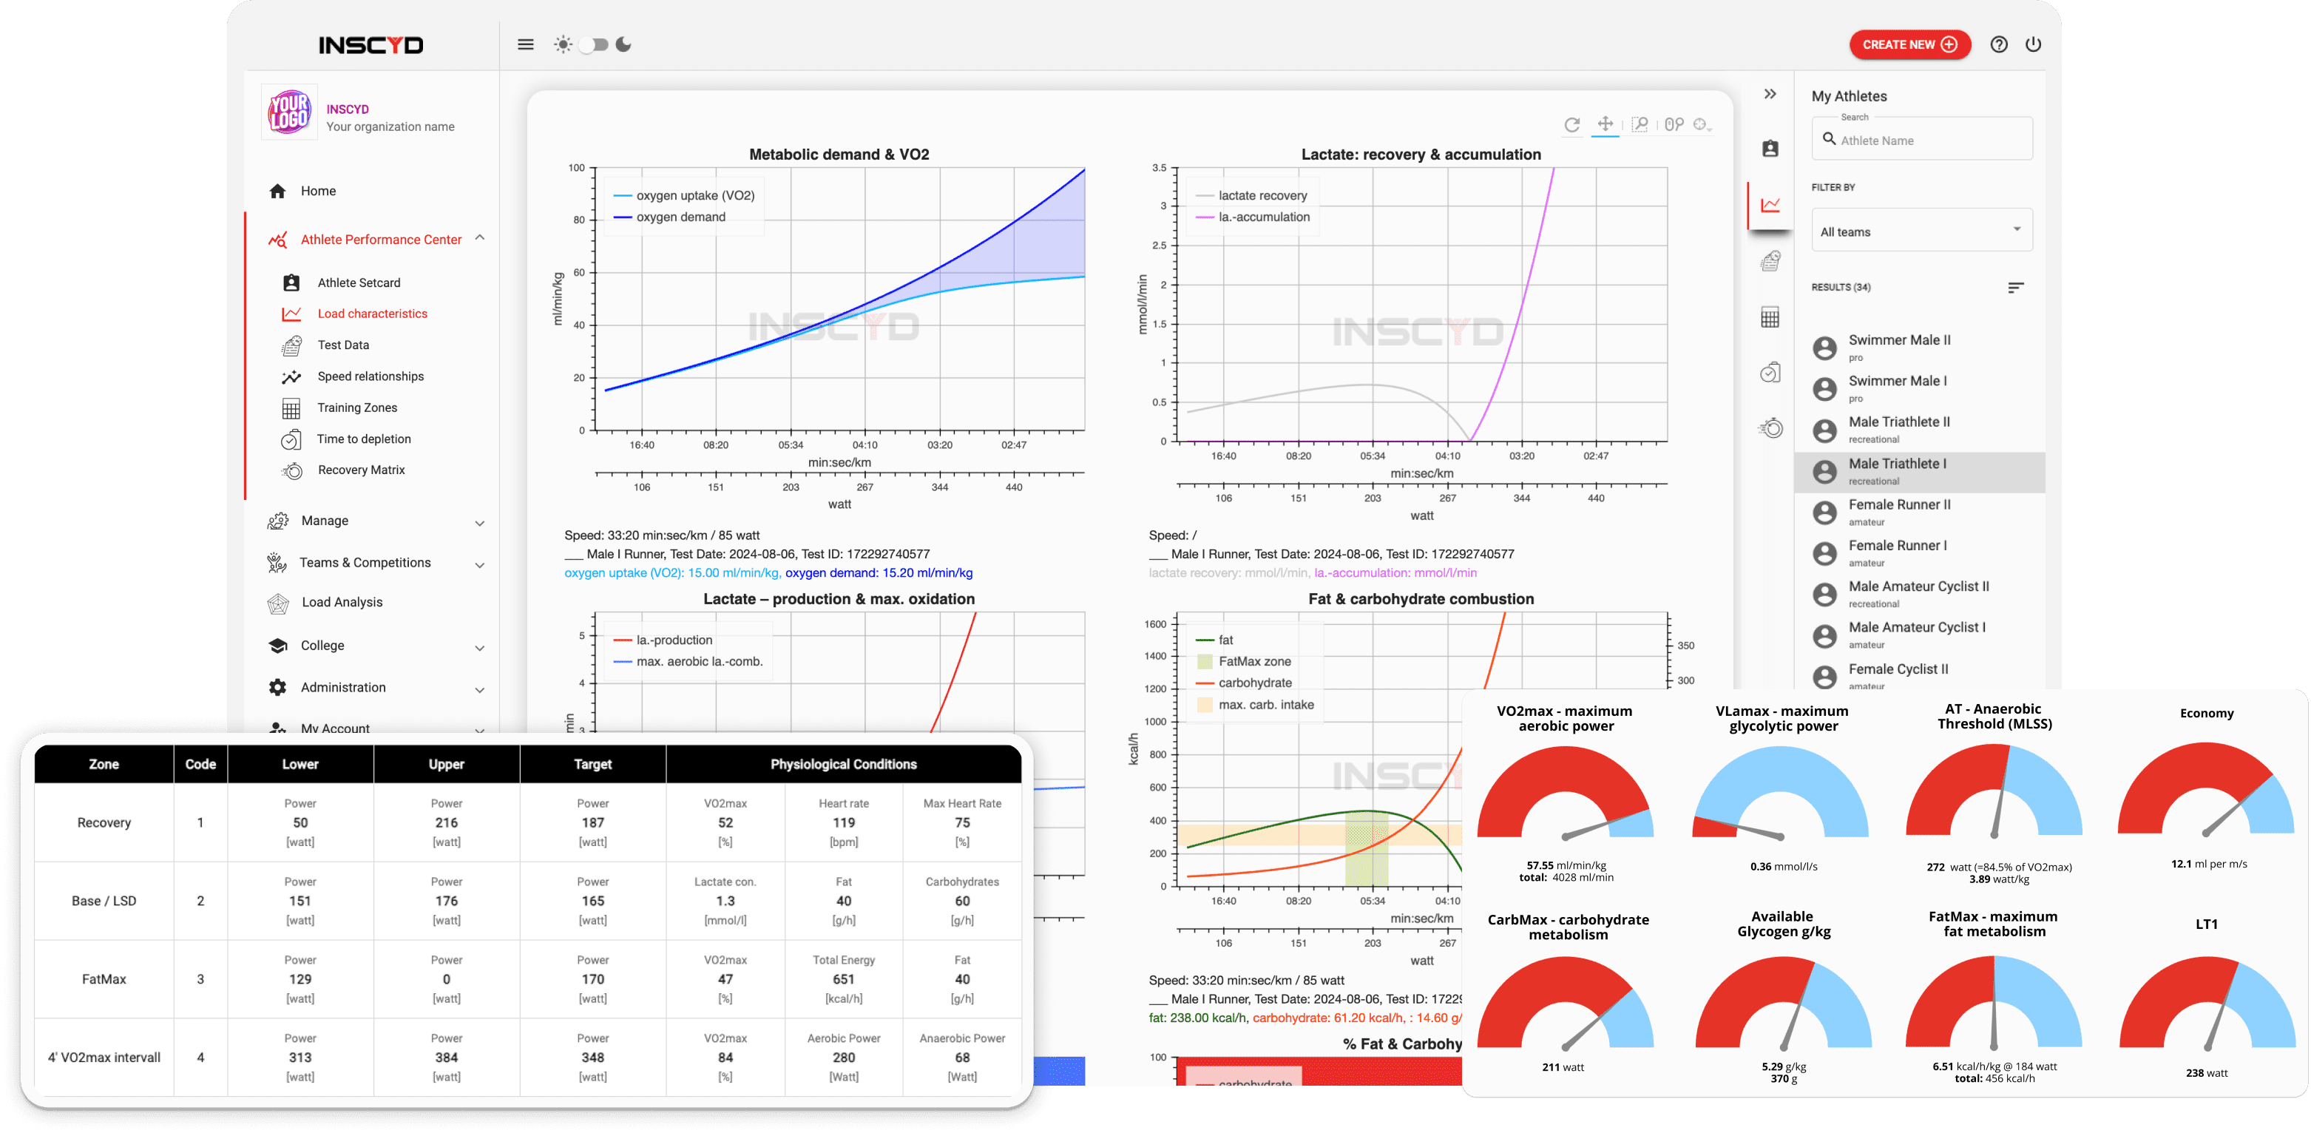Open the All teams filter dropdown
Image resolution: width=2311 pixels, height=1133 pixels.
(1922, 231)
